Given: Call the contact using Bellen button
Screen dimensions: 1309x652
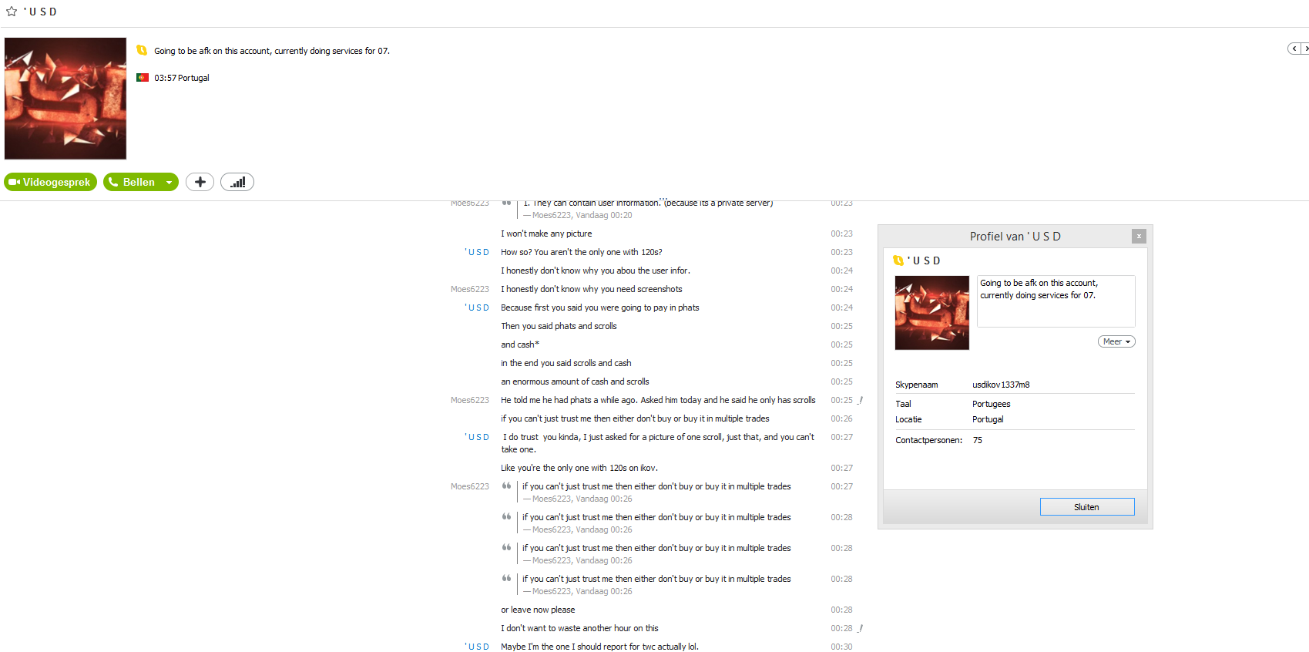Looking at the screenshot, I should tap(132, 182).
